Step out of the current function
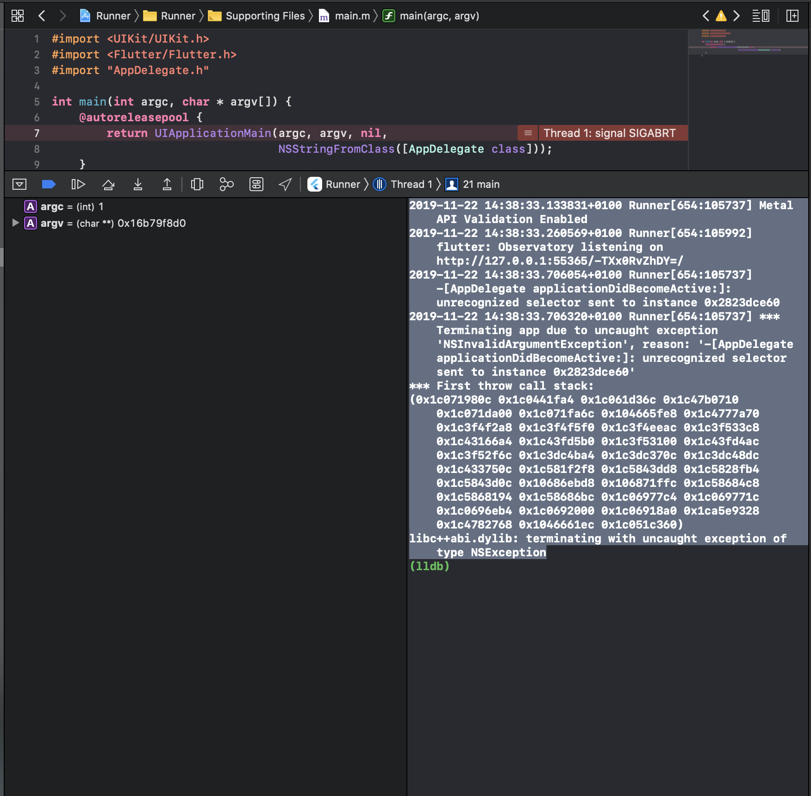 167,184
